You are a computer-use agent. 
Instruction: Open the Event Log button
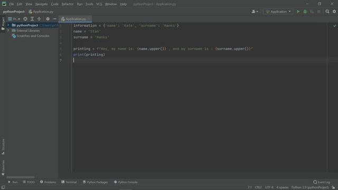322,182
